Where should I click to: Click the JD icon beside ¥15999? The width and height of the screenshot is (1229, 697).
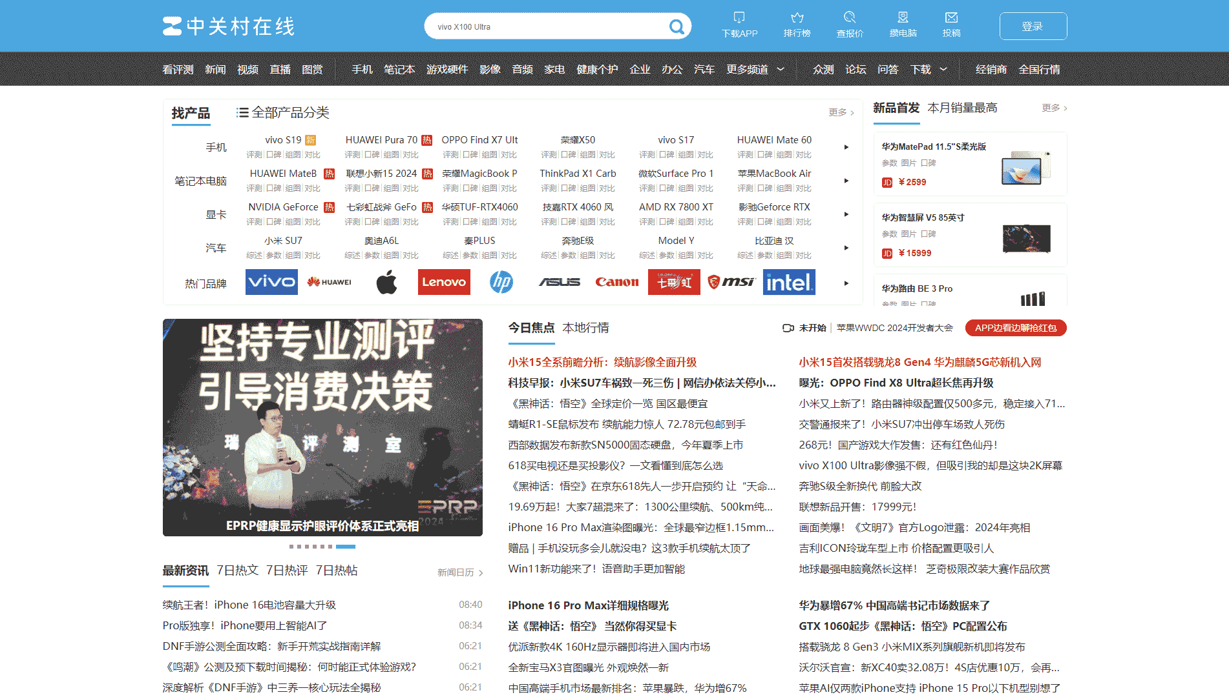coord(887,254)
